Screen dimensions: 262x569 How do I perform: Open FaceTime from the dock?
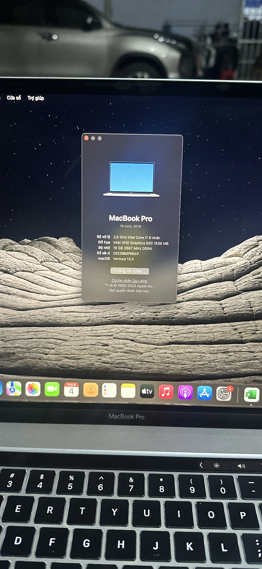(x=52, y=389)
